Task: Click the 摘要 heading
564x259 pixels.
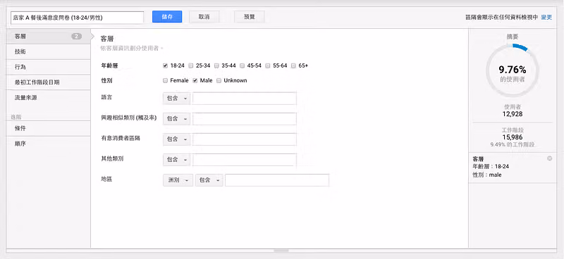Action: [x=513, y=37]
